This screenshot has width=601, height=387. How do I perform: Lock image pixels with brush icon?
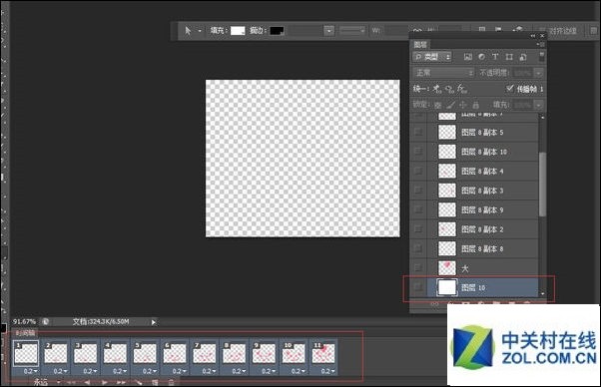click(451, 105)
